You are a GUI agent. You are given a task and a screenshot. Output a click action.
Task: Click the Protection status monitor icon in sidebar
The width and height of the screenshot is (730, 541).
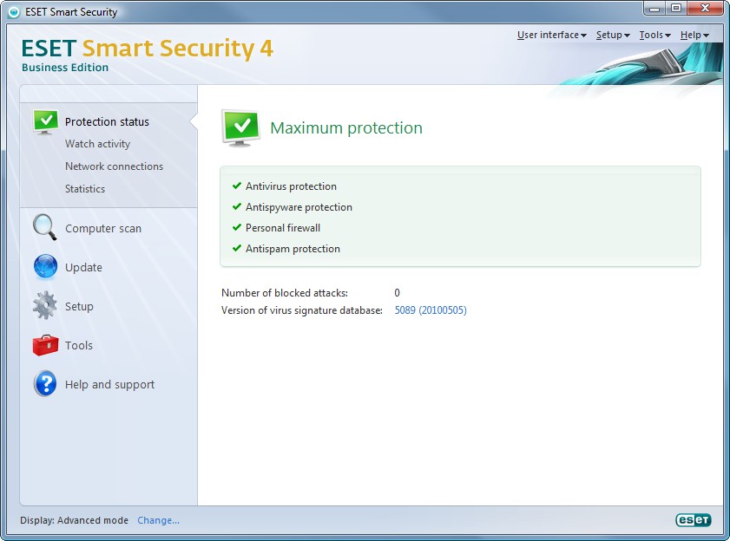(46, 122)
